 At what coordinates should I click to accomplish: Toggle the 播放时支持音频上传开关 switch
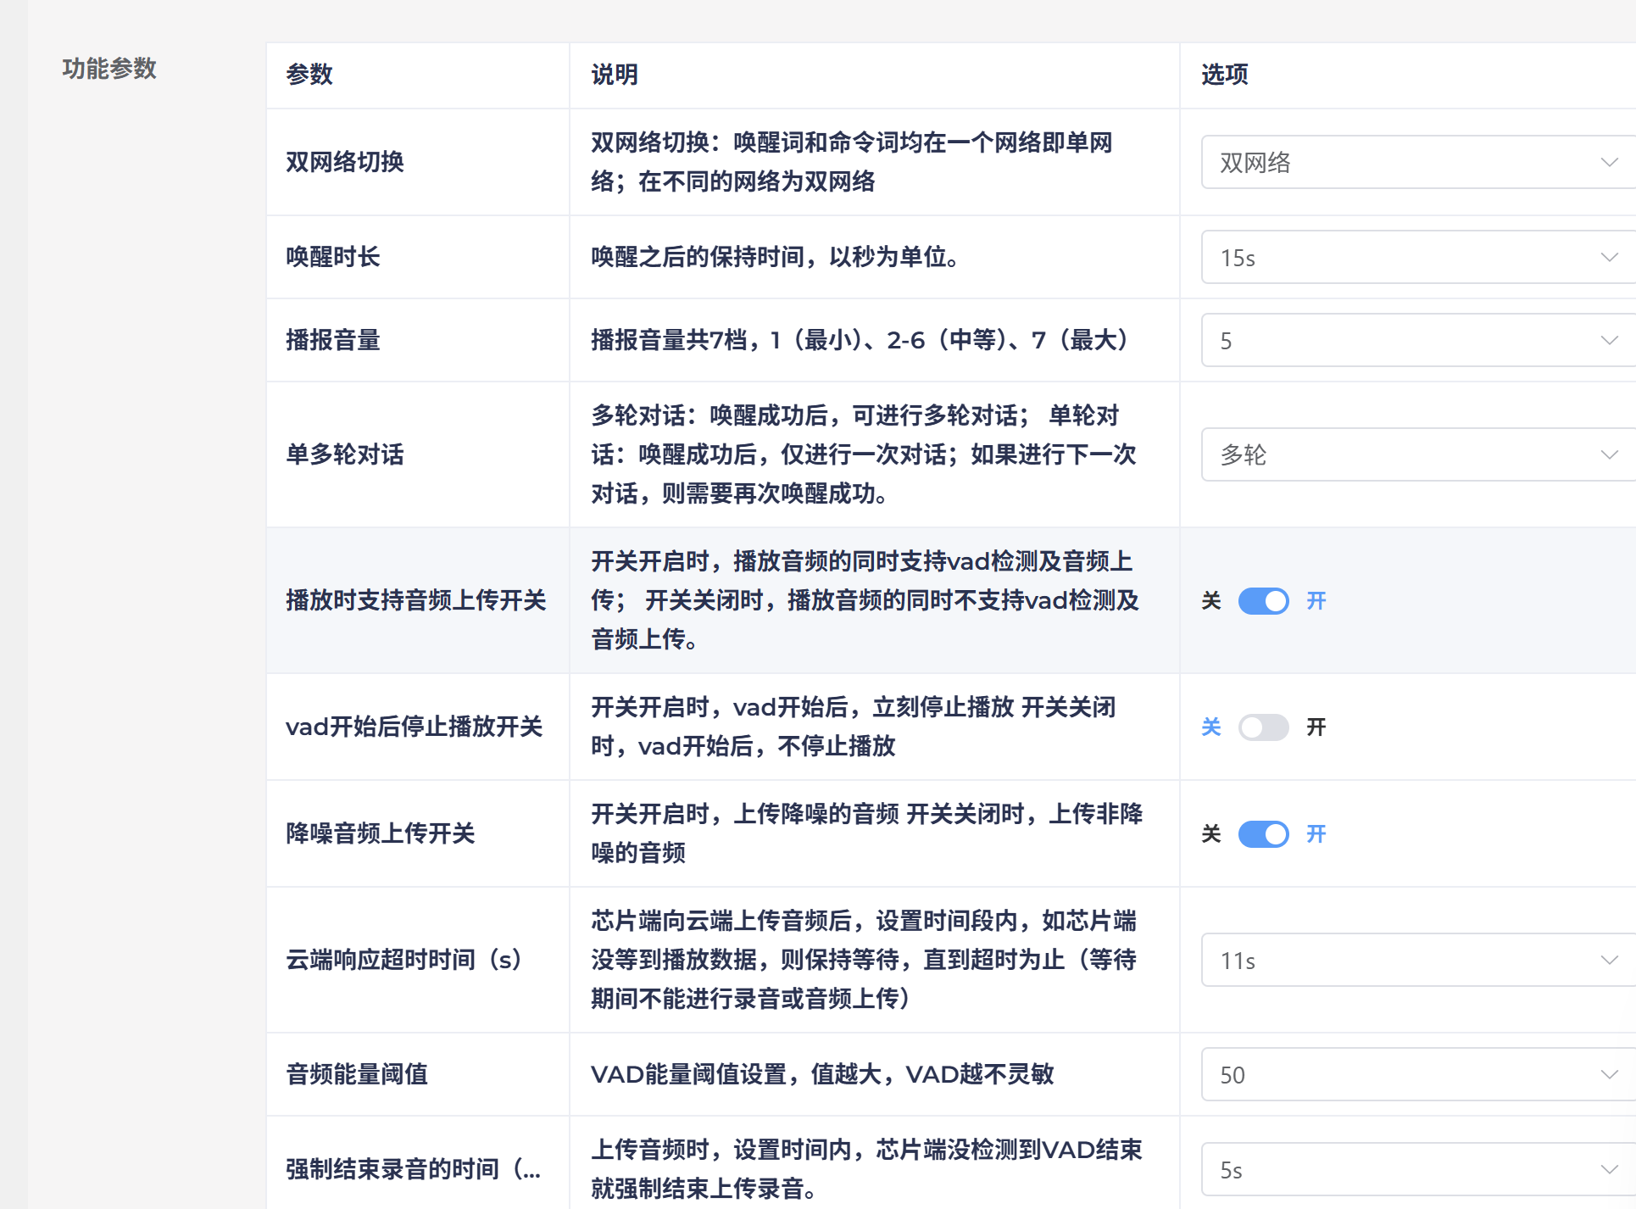(1263, 601)
